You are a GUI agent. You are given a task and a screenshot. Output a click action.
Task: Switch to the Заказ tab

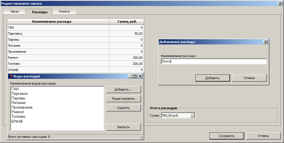pyautogui.click(x=15, y=11)
